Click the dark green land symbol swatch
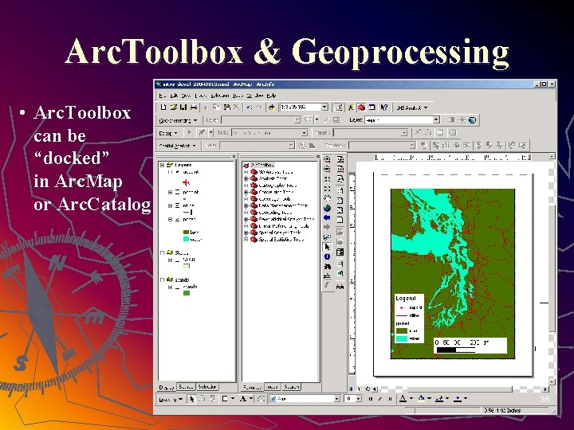Viewport: 574px width, 430px height. (x=186, y=233)
